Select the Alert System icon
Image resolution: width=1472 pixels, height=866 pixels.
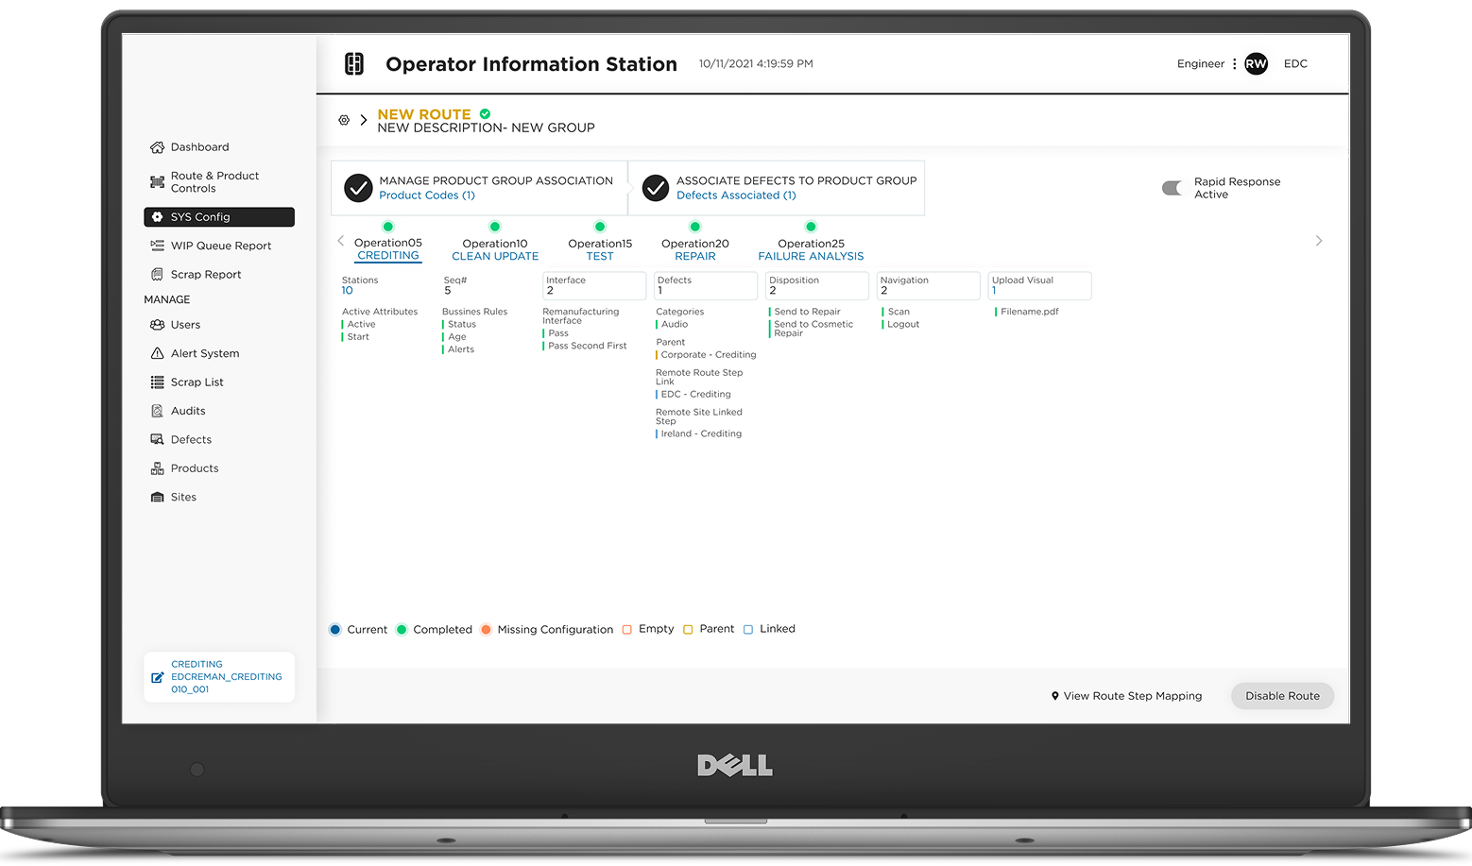[x=156, y=353]
